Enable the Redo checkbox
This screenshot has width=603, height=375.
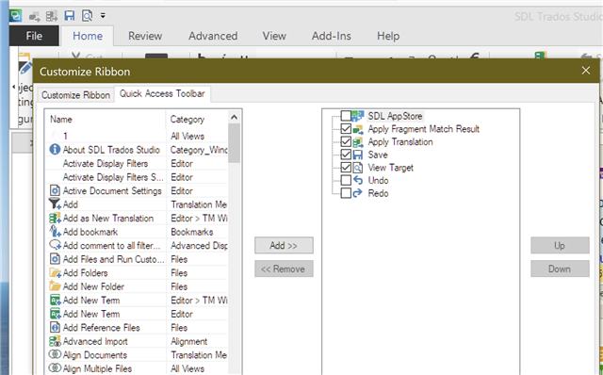pos(346,193)
